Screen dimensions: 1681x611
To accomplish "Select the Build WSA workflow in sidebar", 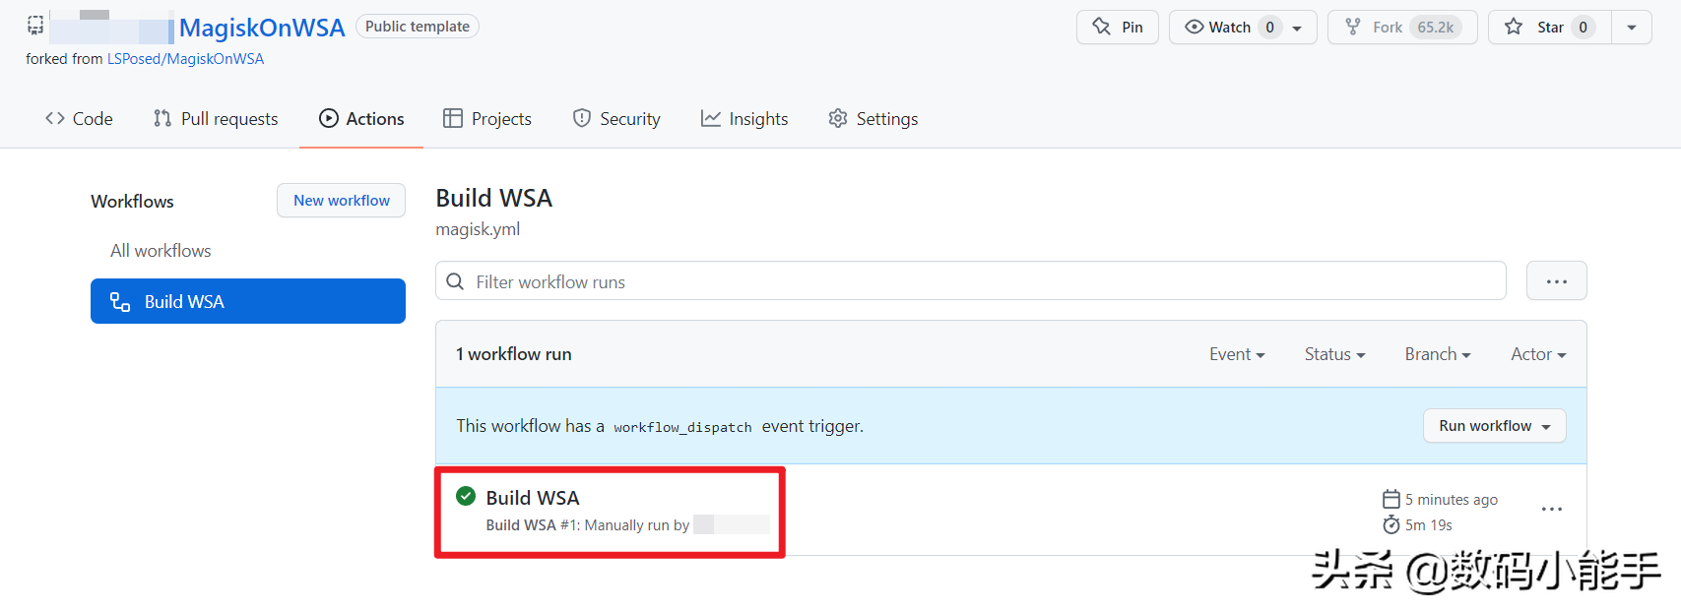I will 248,301.
